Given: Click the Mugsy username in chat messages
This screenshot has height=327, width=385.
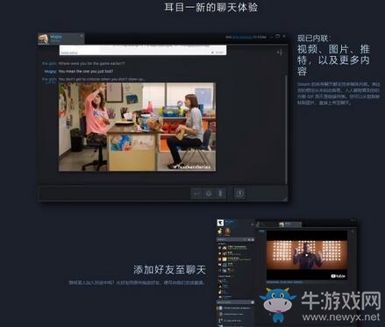Looking at the screenshot, I should 50,71.
